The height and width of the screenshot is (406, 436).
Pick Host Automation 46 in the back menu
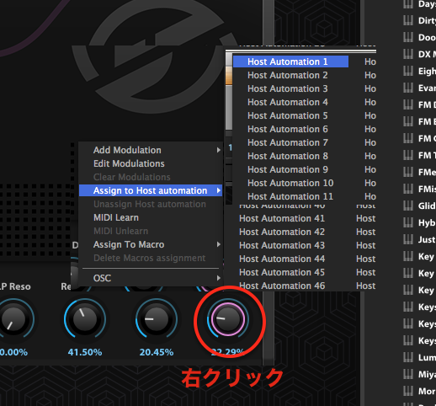coord(282,286)
